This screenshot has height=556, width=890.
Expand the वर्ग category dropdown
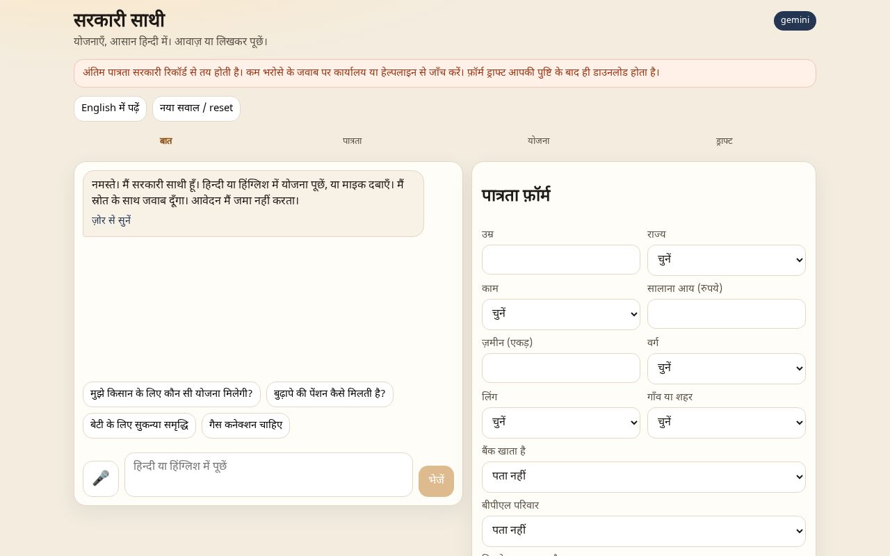726,368
